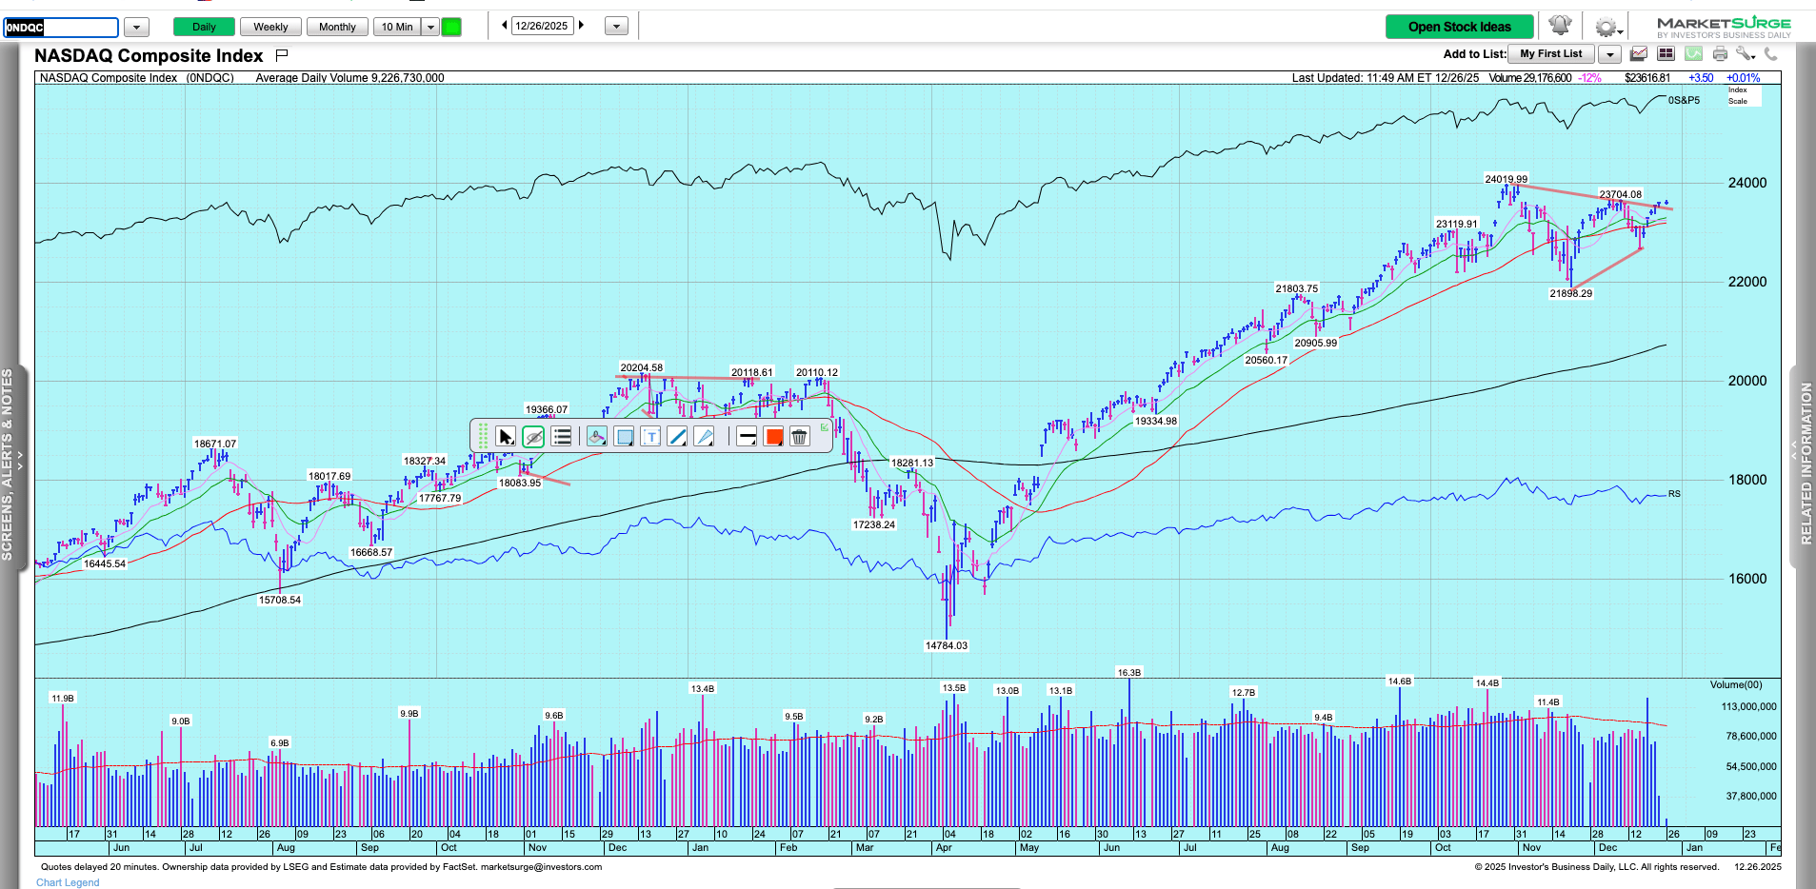Select the paint bucket highlight tool

point(596,437)
